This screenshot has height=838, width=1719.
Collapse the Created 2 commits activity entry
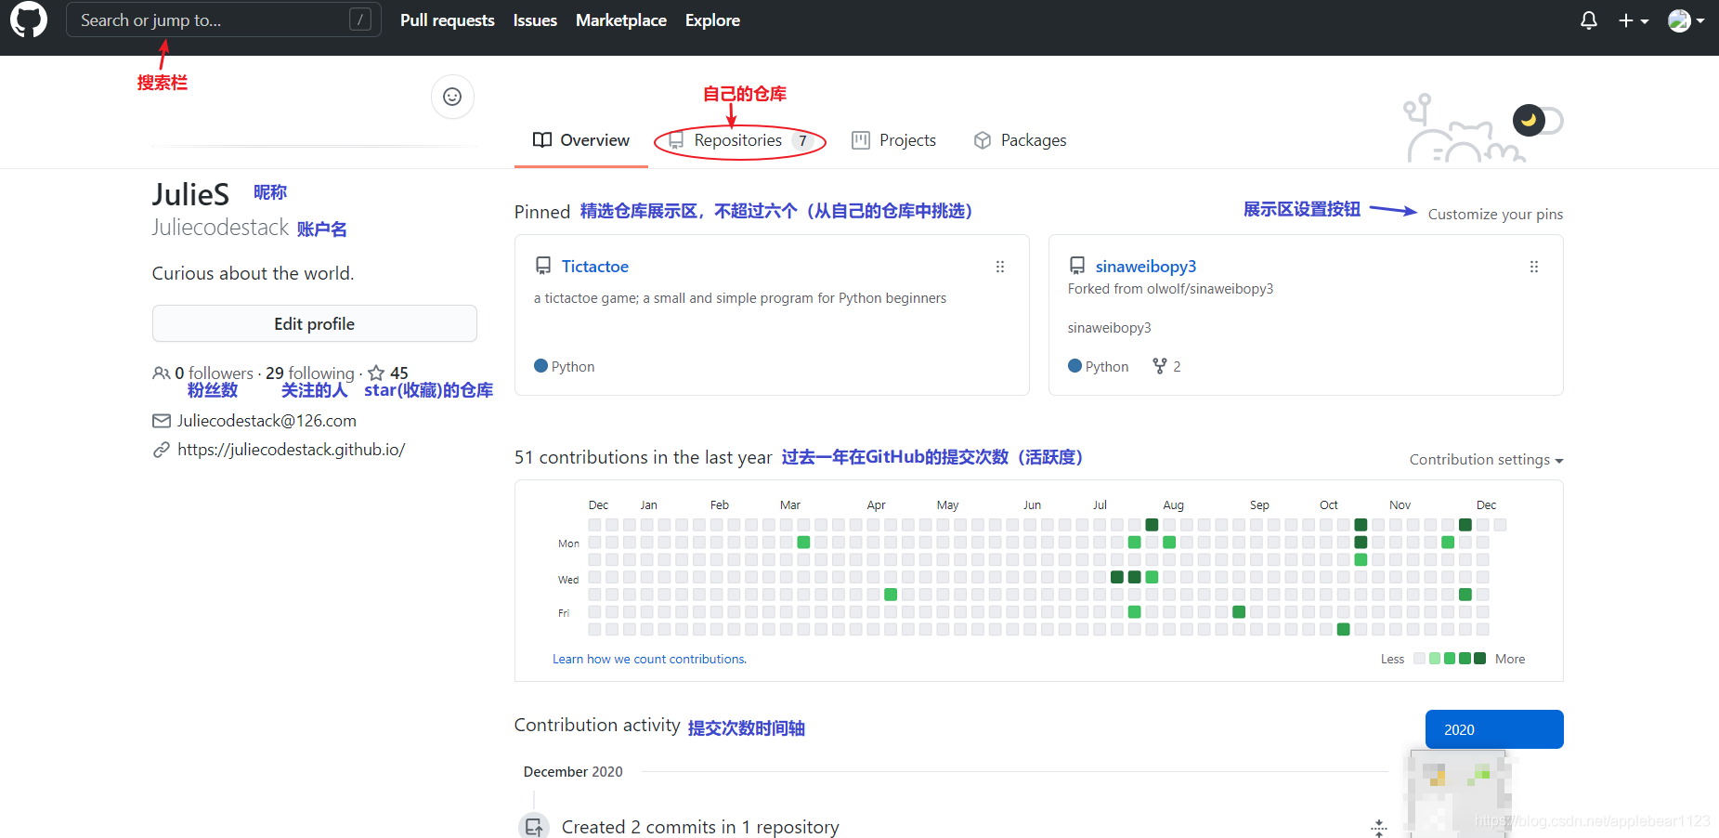point(1378,827)
